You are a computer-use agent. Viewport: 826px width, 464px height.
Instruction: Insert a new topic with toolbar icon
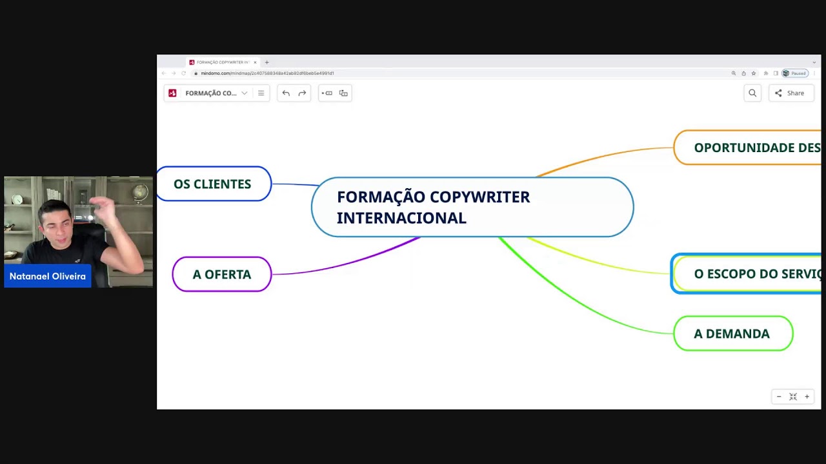pyautogui.click(x=327, y=93)
